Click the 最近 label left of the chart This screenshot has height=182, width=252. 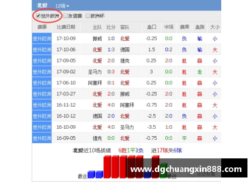82,176
